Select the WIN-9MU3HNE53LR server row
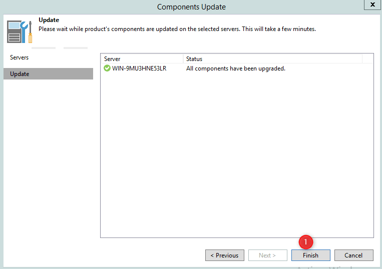This screenshot has height=269, width=382. 139,68
